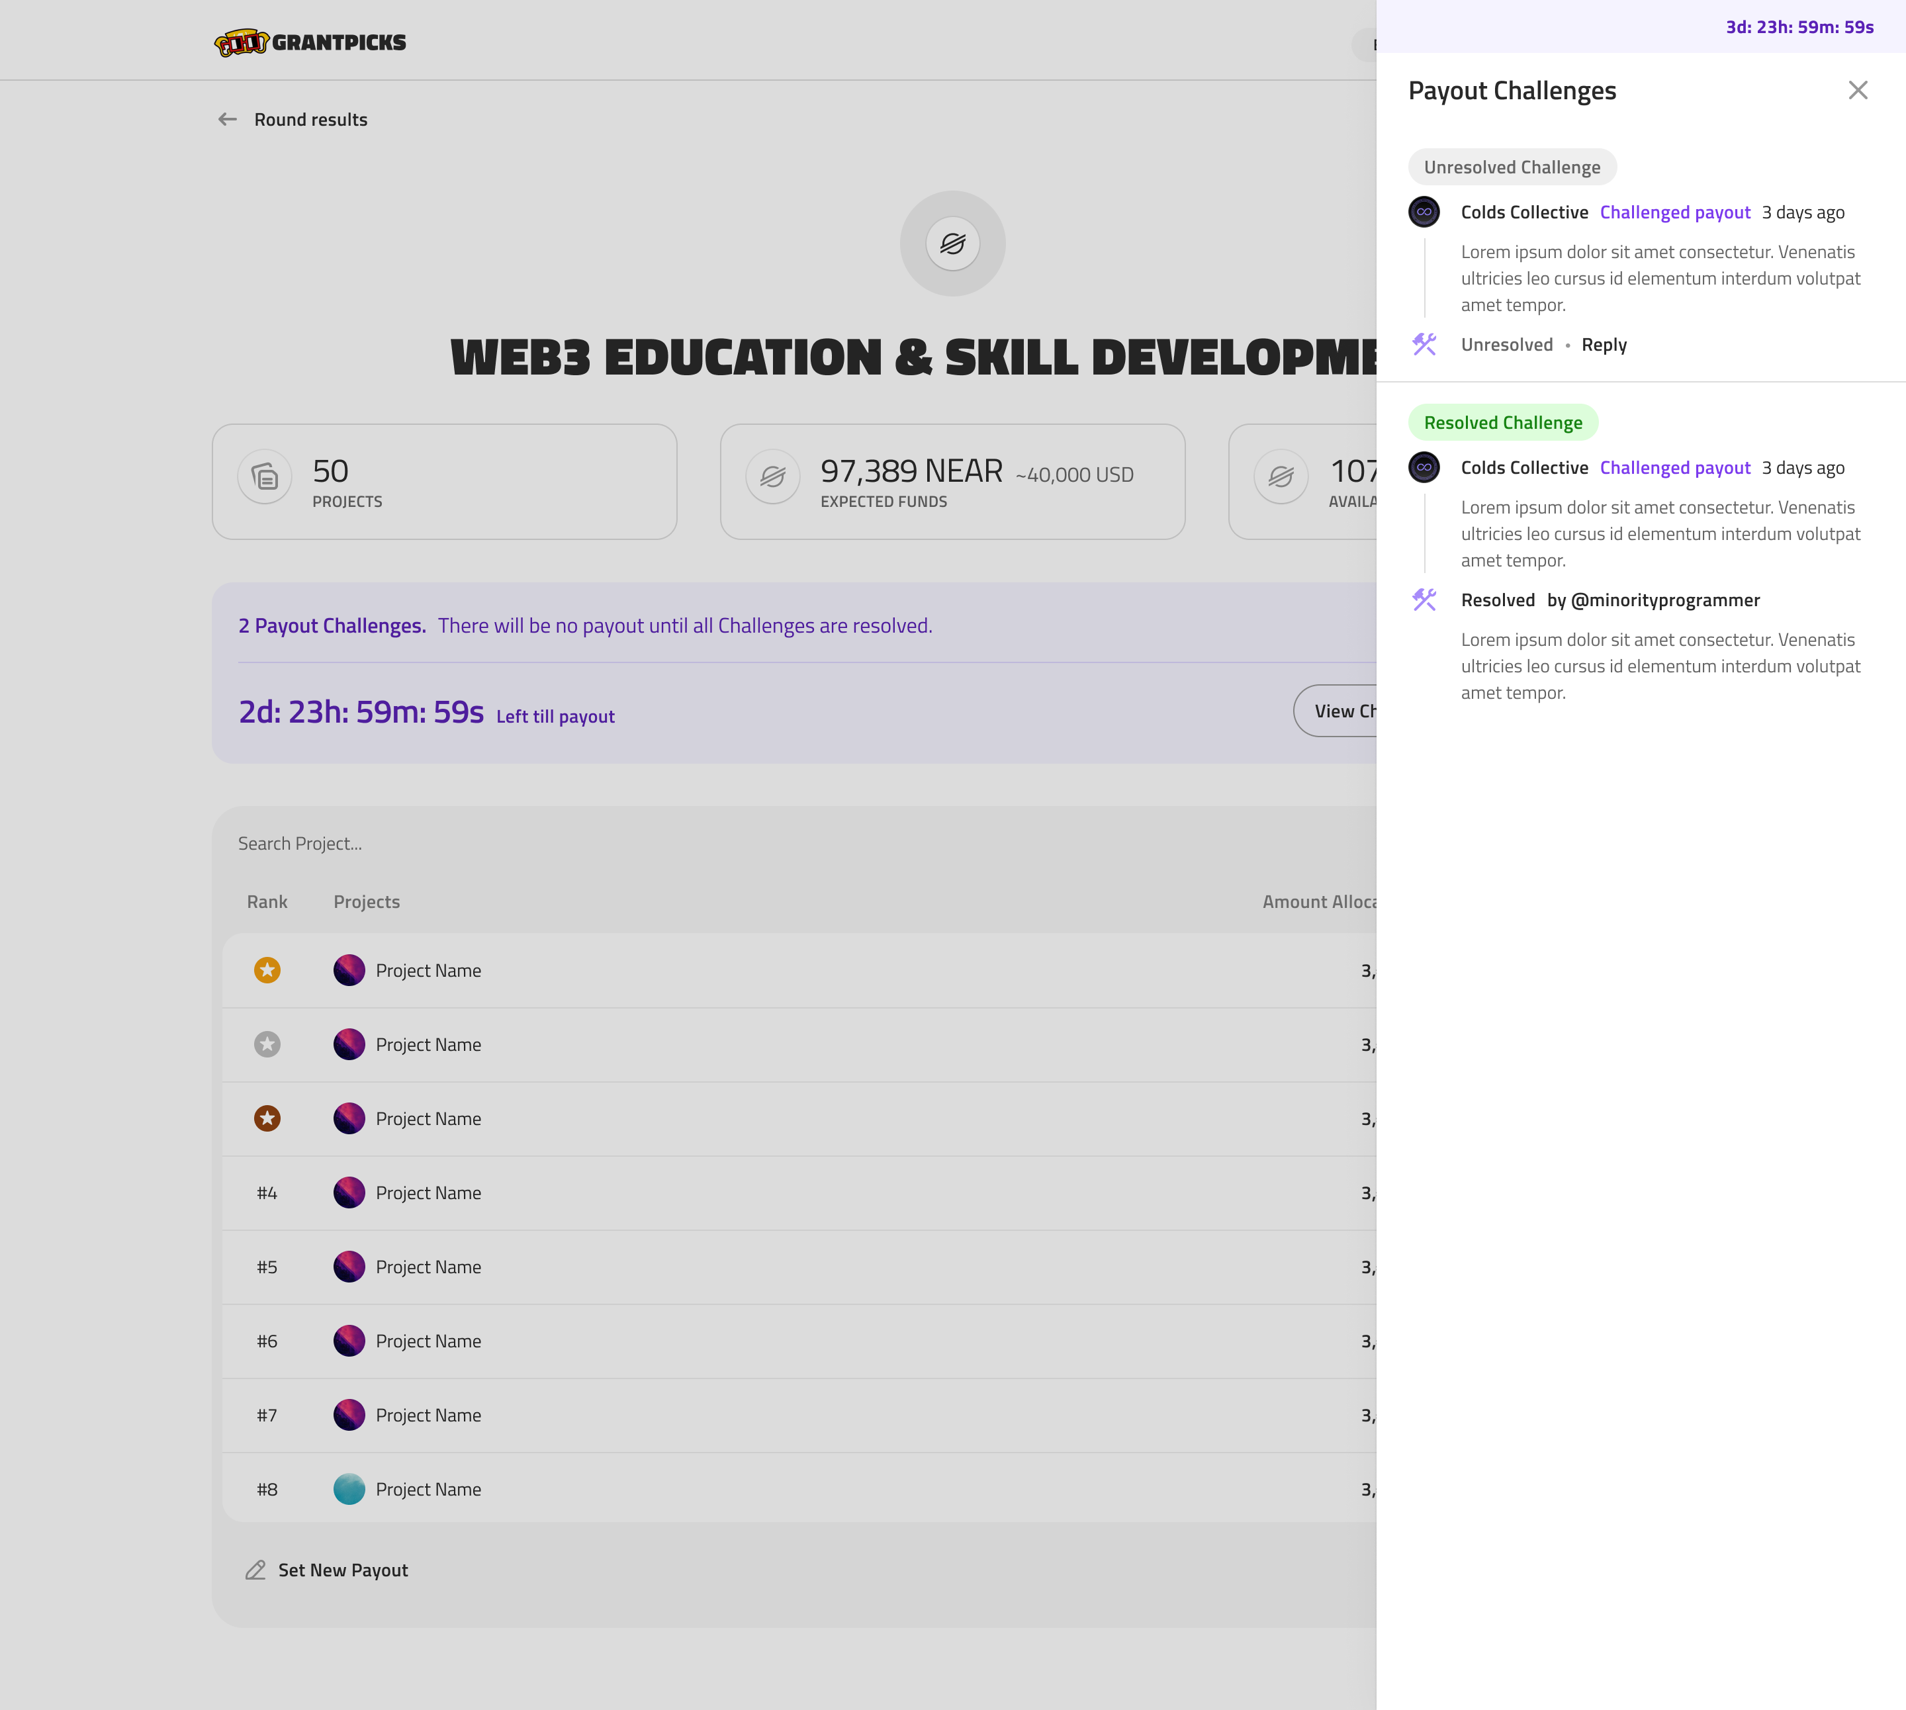
Task: Select the Unresolved Challenge tag
Action: [x=1512, y=167]
